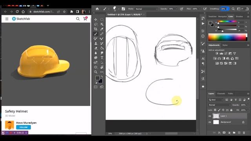Toggle Quick Mask mode
The height and width of the screenshot is (141, 251).
pyautogui.click(x=96, y=87)
